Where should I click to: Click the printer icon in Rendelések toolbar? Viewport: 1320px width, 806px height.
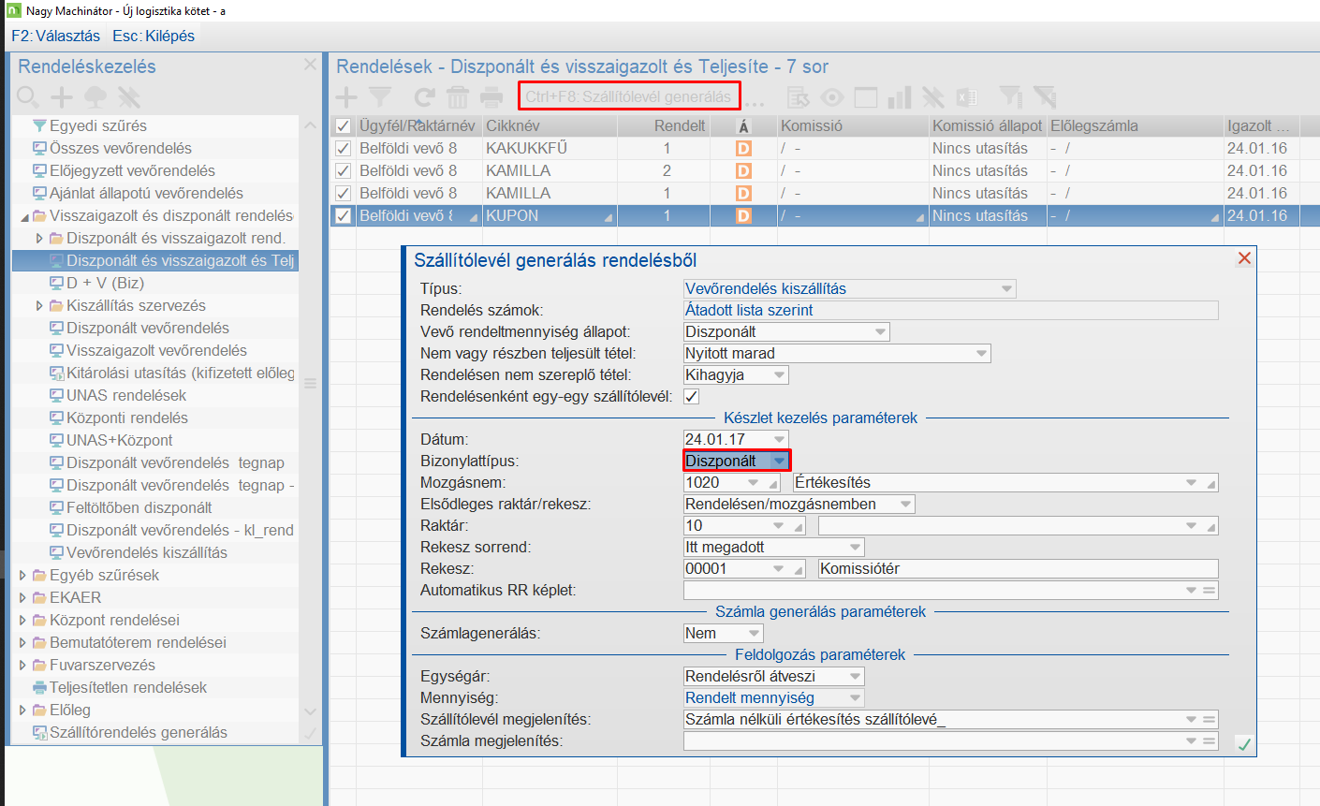tap(491, 96)
